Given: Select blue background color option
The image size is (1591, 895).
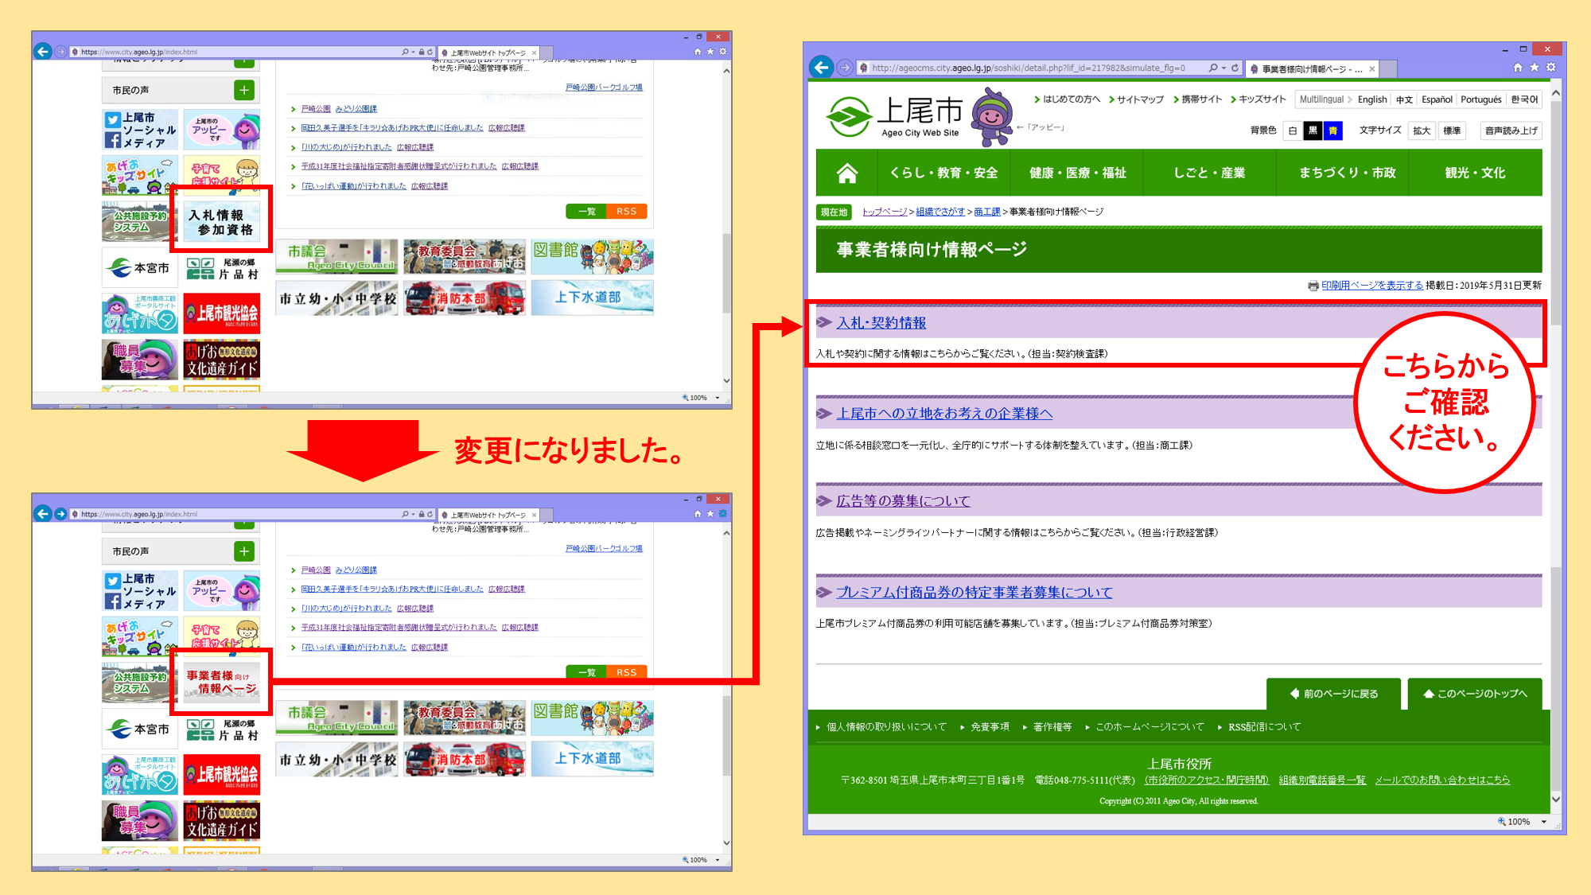Looking at the screenshot, I should click(1332, 130).
